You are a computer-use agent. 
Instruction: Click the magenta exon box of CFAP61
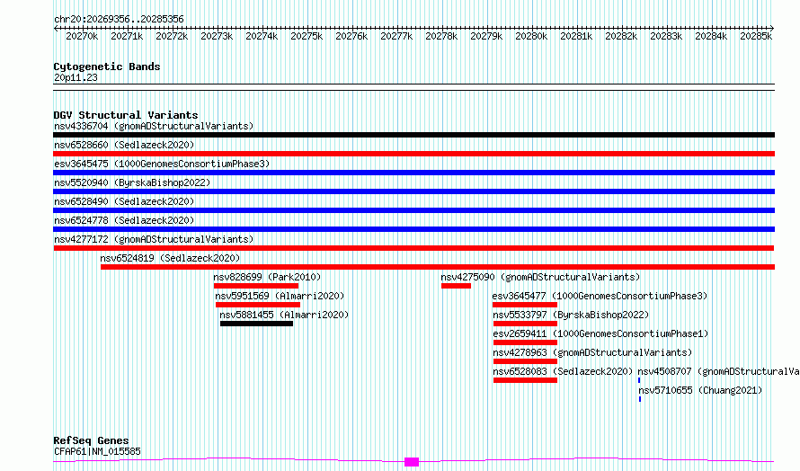pyautogui.click(x=412, y=462)
